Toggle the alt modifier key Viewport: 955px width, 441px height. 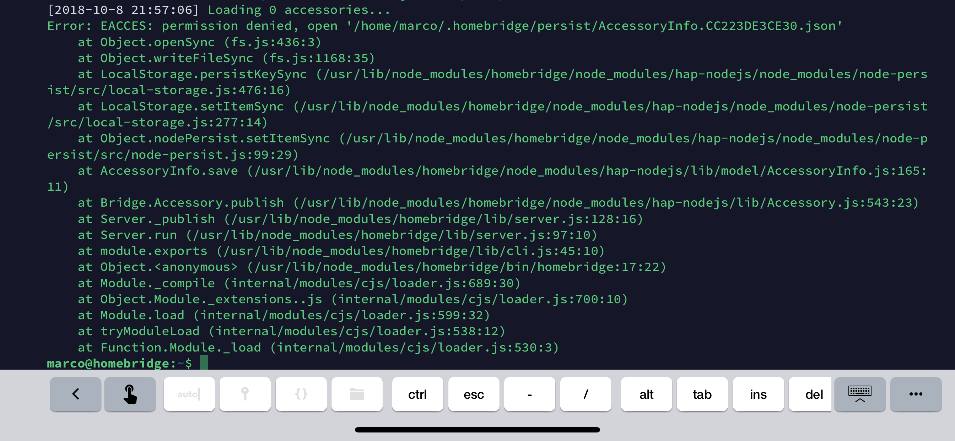coord(646,394)
